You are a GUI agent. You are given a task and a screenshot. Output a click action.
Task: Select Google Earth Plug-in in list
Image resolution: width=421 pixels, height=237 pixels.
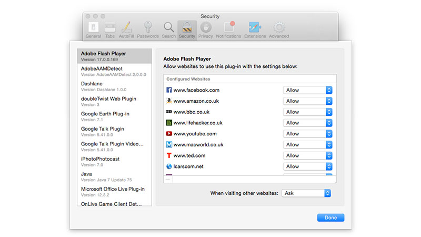point(114,116)
